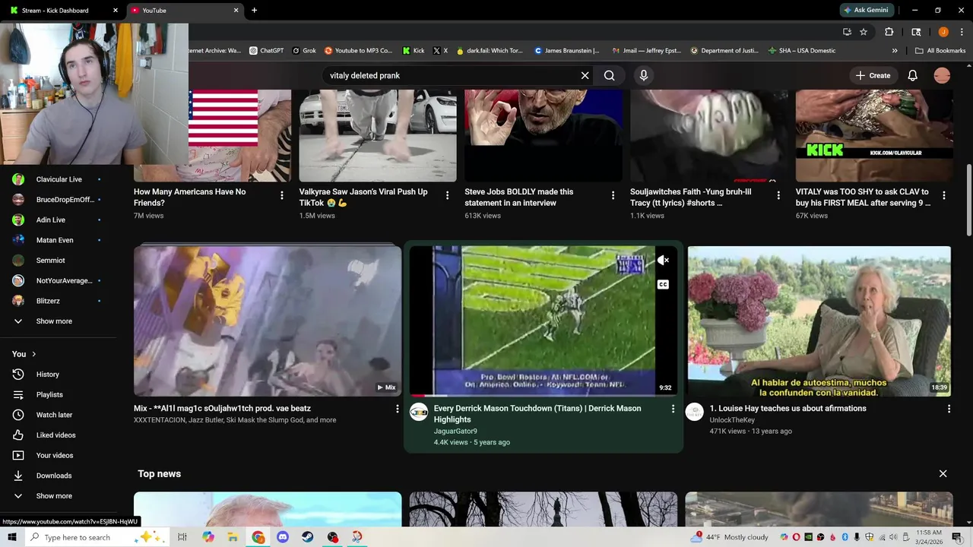The height and width of the screenshot is (547, 973).
Task: Open the UnlockTheKey channel avatar
Action: point(695,412)
